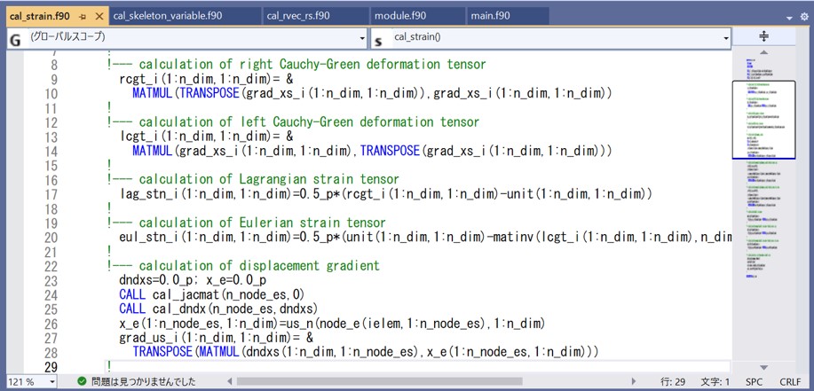The image size is (814, 391).
Task: Click line number 17 in gutter
Action: coord(51,194)
